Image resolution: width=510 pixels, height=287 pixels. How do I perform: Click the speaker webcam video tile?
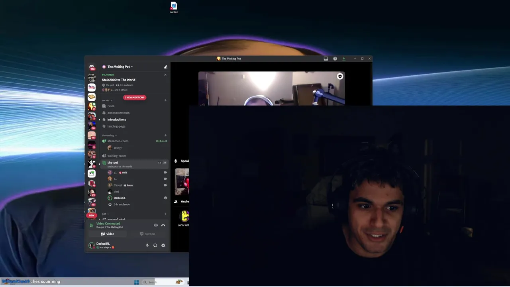271,88
